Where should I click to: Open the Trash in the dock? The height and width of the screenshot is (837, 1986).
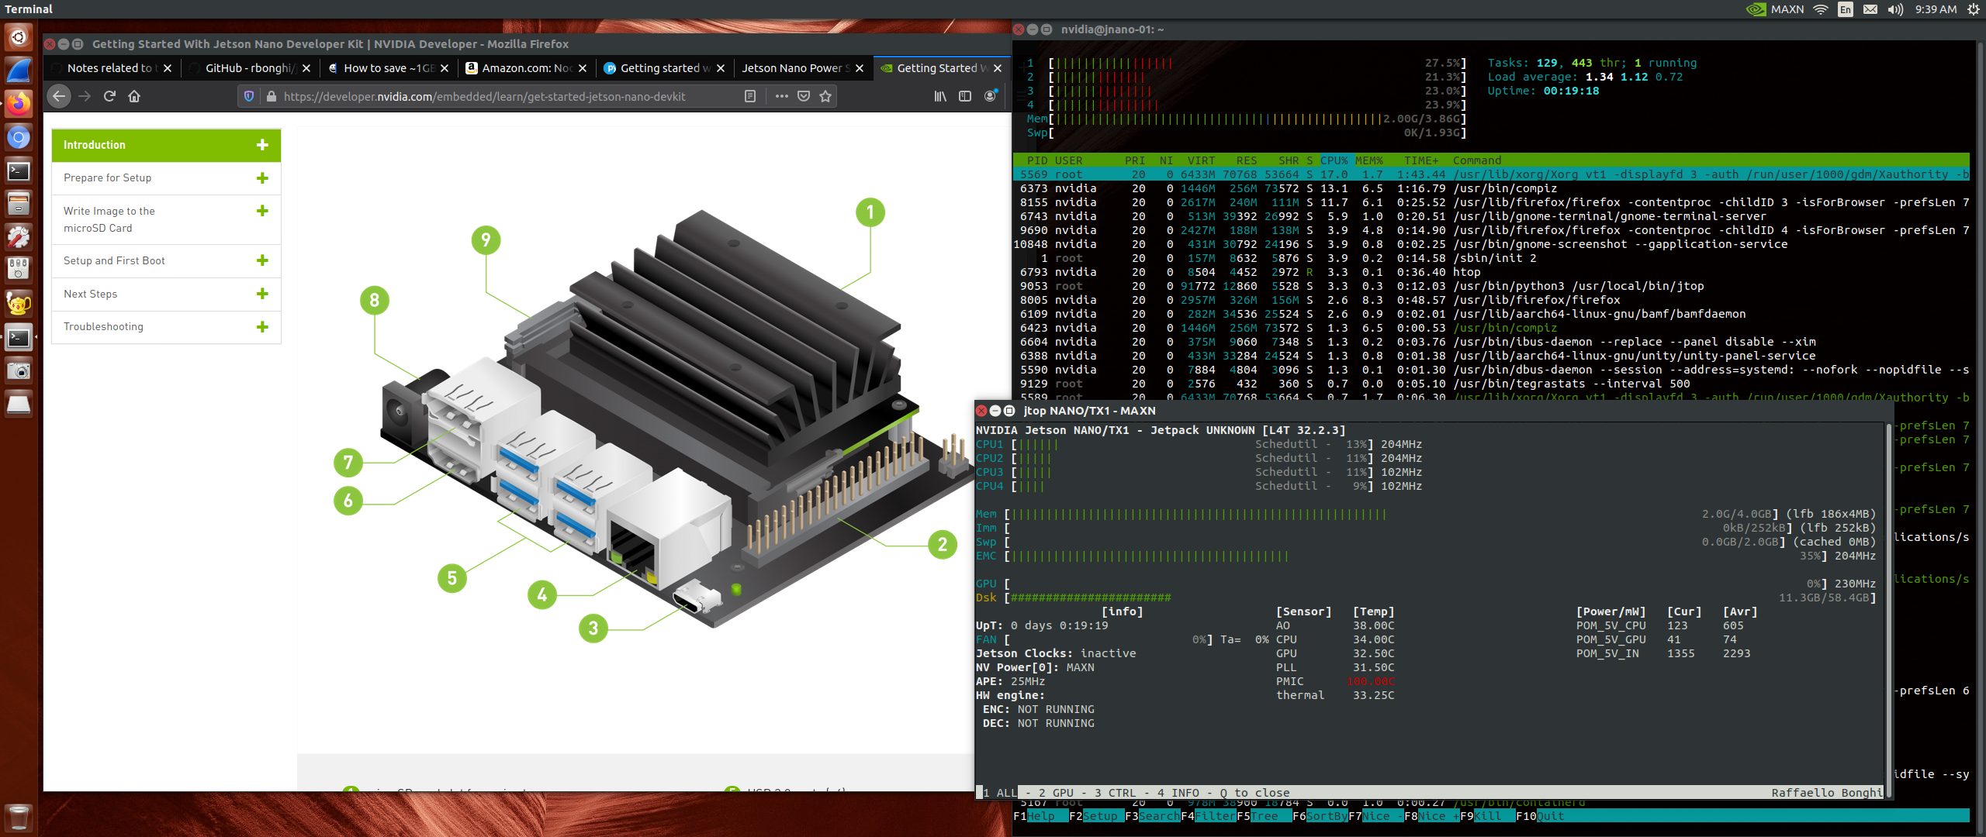pyautogui.click(x=19, y=816)
